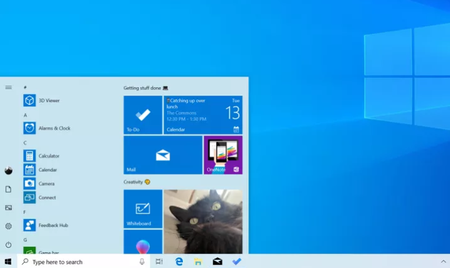Open the 3D Viewer app
The image size is (450, 268).
[x=41, y=100]
